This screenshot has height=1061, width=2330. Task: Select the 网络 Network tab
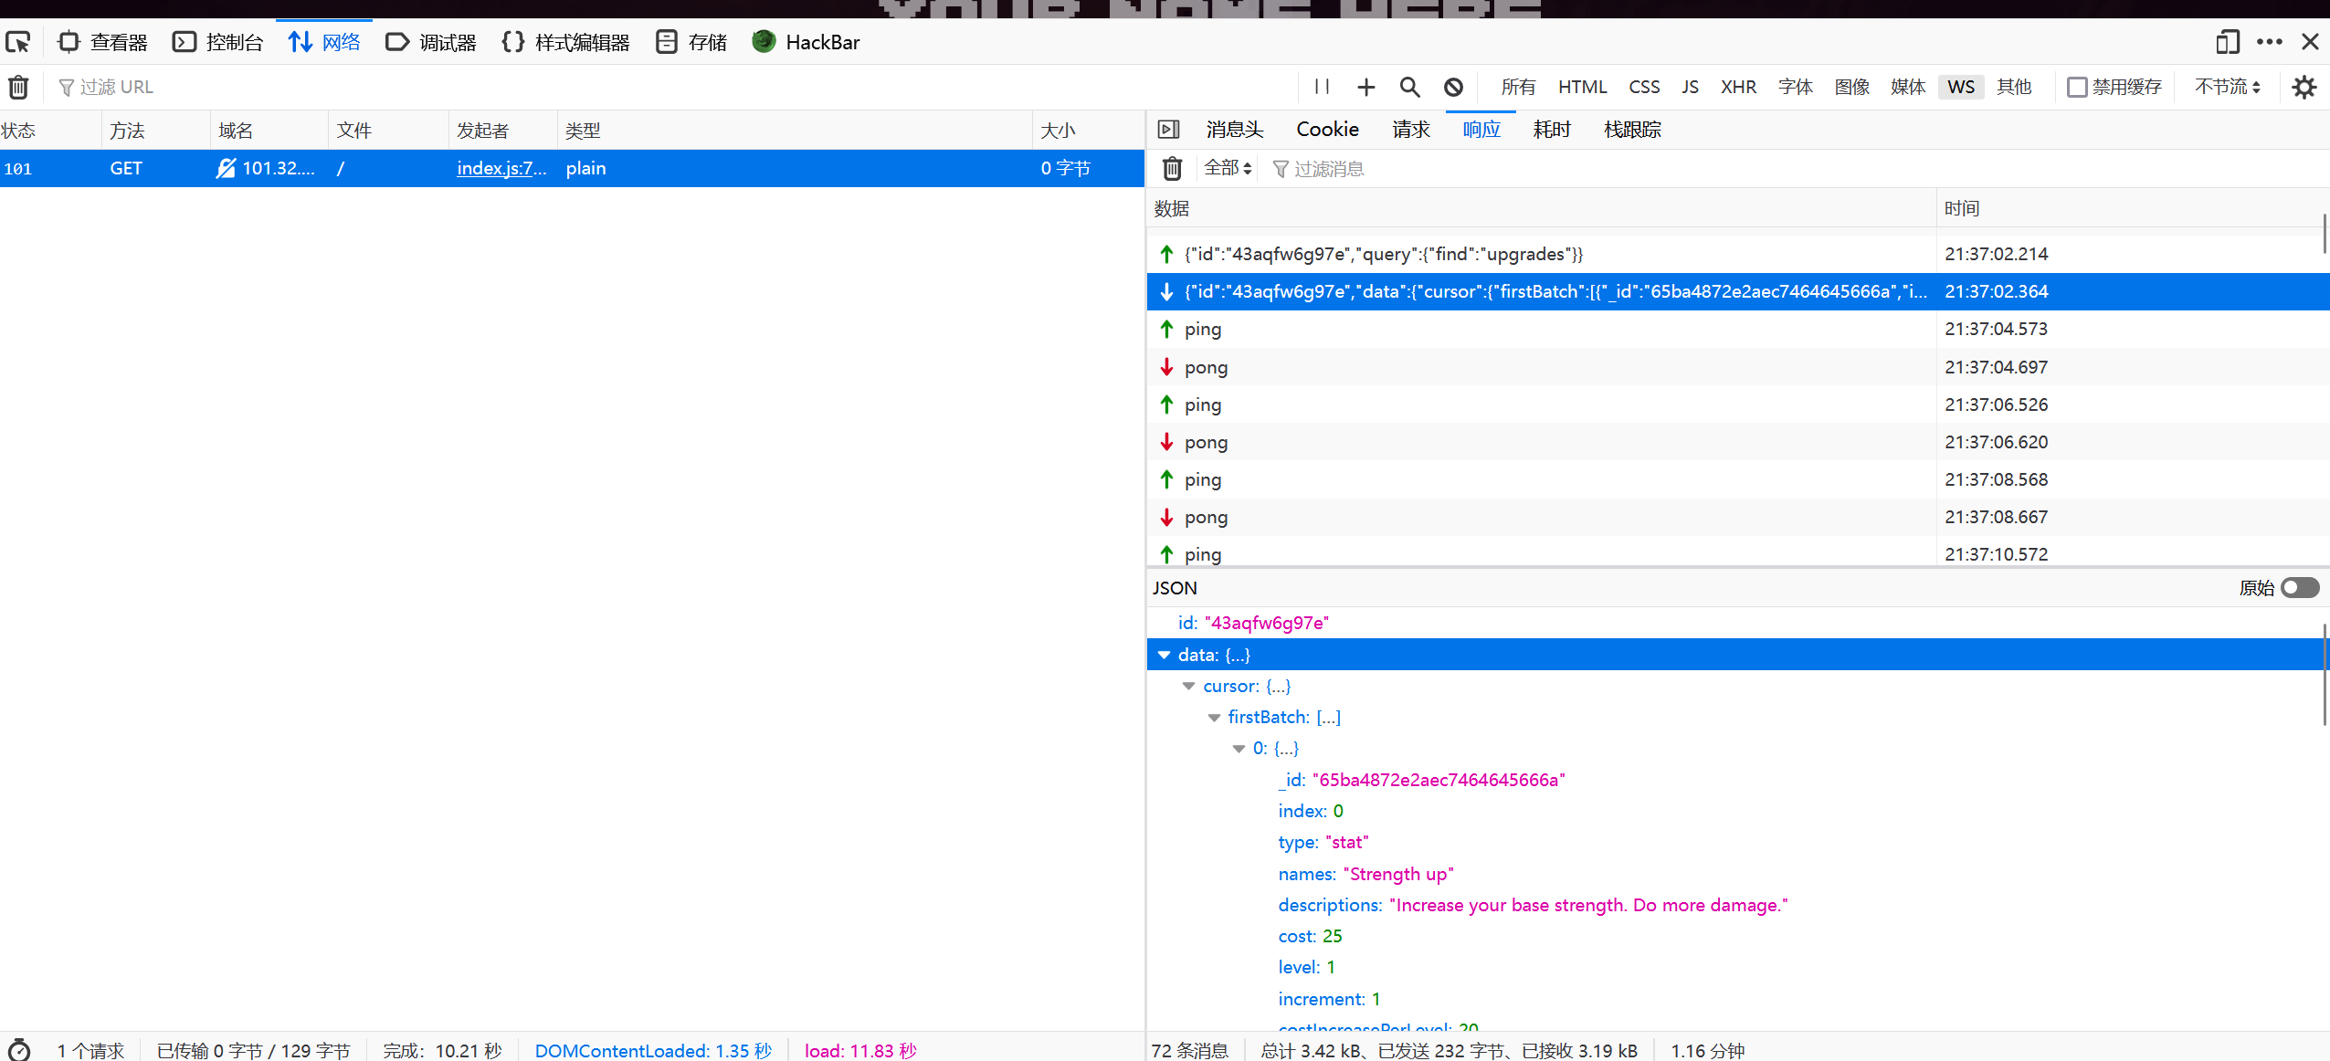[324, 42]
